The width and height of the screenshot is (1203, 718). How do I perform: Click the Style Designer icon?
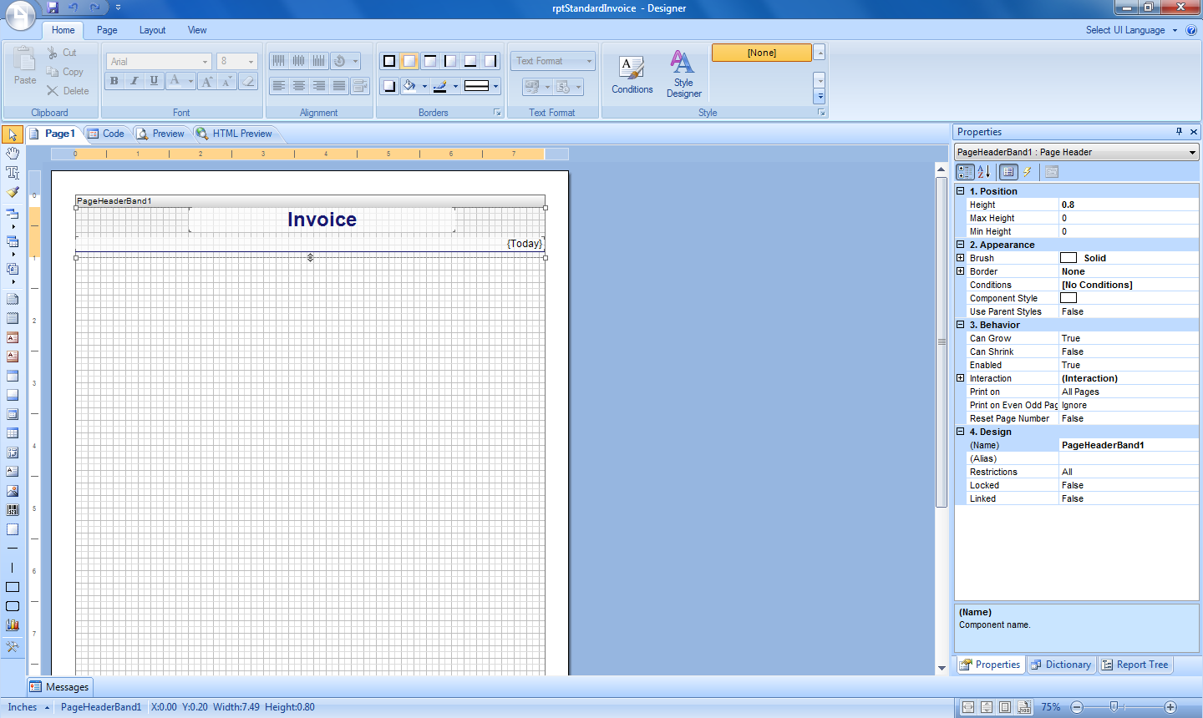coord(683,74)
